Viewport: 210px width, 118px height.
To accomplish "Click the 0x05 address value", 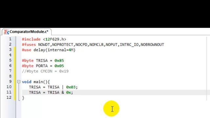I will point(59,66).
